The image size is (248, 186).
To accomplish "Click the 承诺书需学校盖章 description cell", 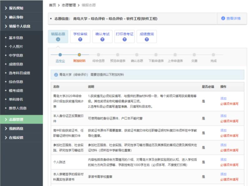I will pyautogui.click(x=100, y=177).
